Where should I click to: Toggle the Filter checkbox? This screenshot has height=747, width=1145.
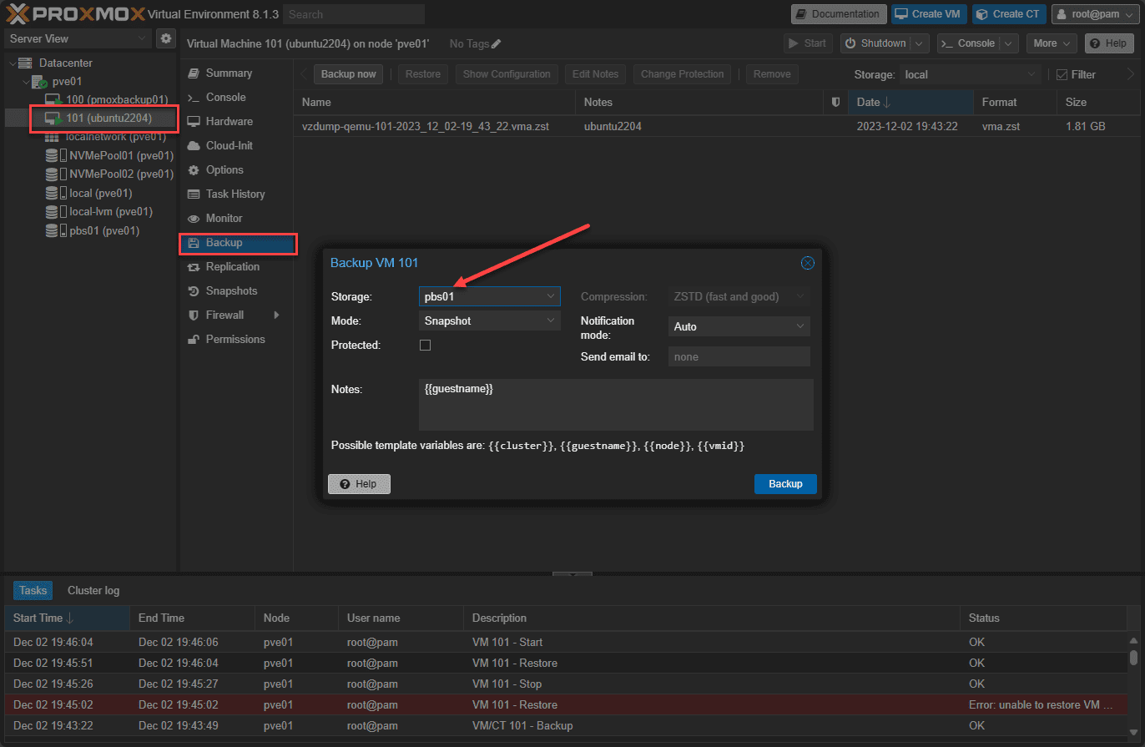1062,74
